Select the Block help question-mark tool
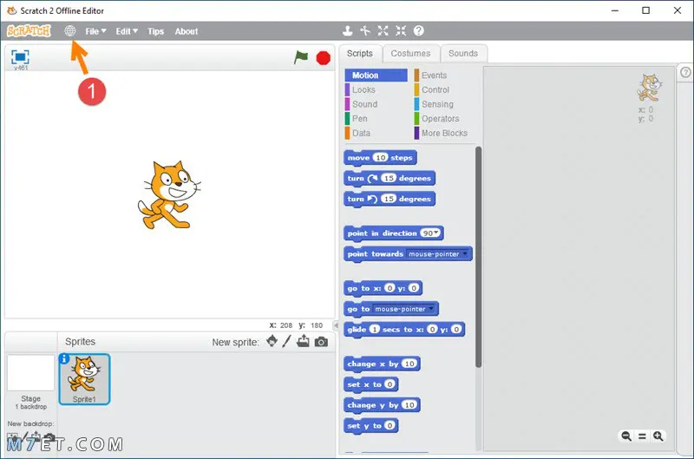The image size is (694, 459). pos(419,30)
